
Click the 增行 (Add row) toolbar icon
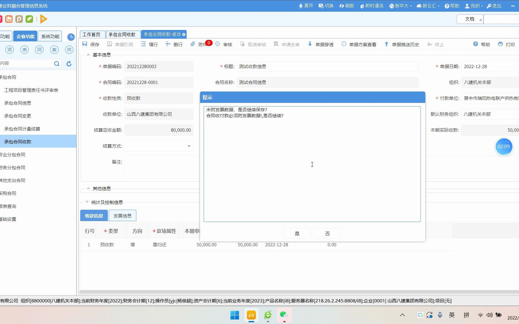coord(144,44)
